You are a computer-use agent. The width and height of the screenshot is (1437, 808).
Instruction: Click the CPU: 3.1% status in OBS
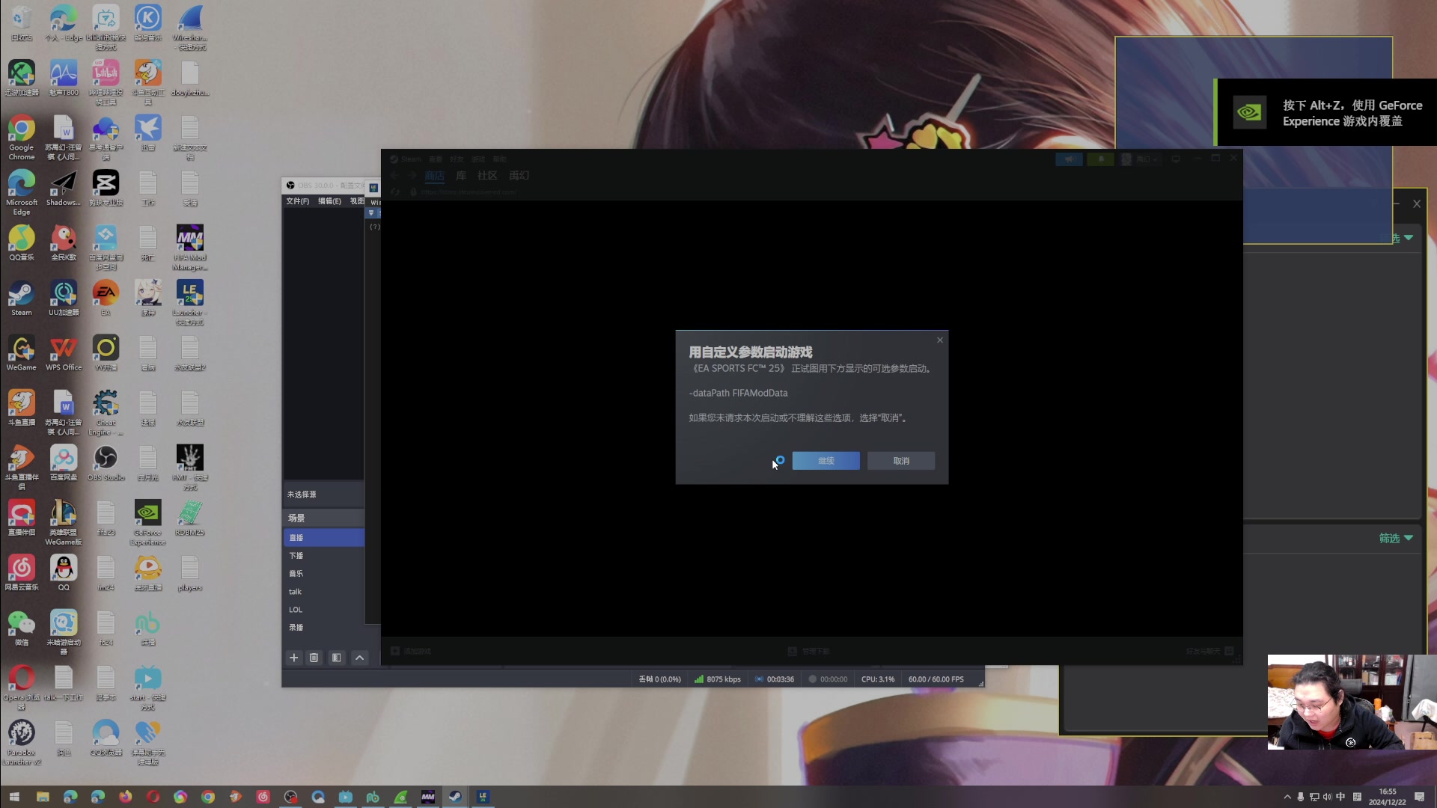[x=877, y=679]
